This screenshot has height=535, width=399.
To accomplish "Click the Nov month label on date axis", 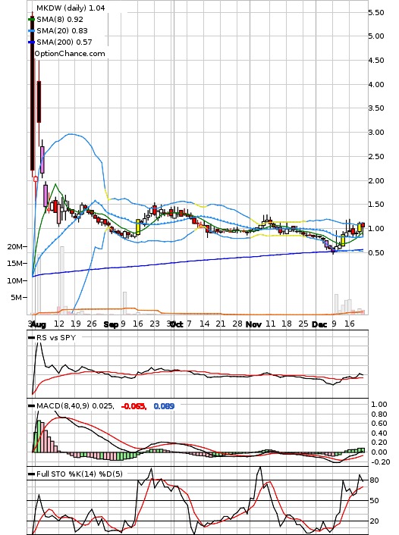I will (253, 324).
